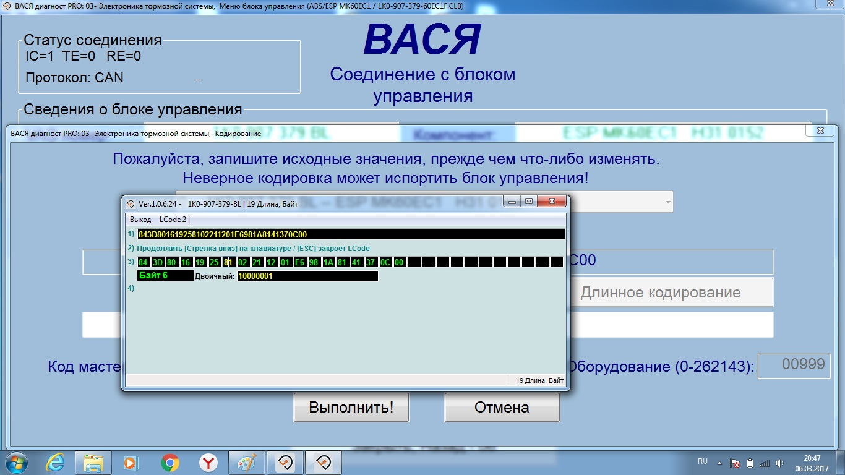
Task: Launch Google Chrome from taskbar
Action: click(169, 462)
